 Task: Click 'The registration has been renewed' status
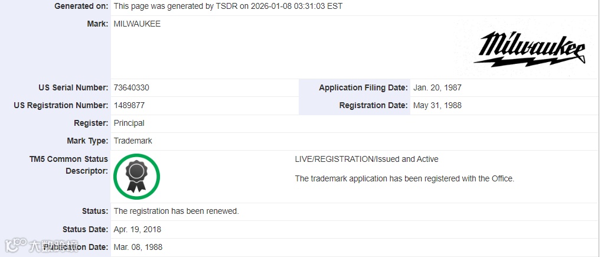[x=176, y=211]
